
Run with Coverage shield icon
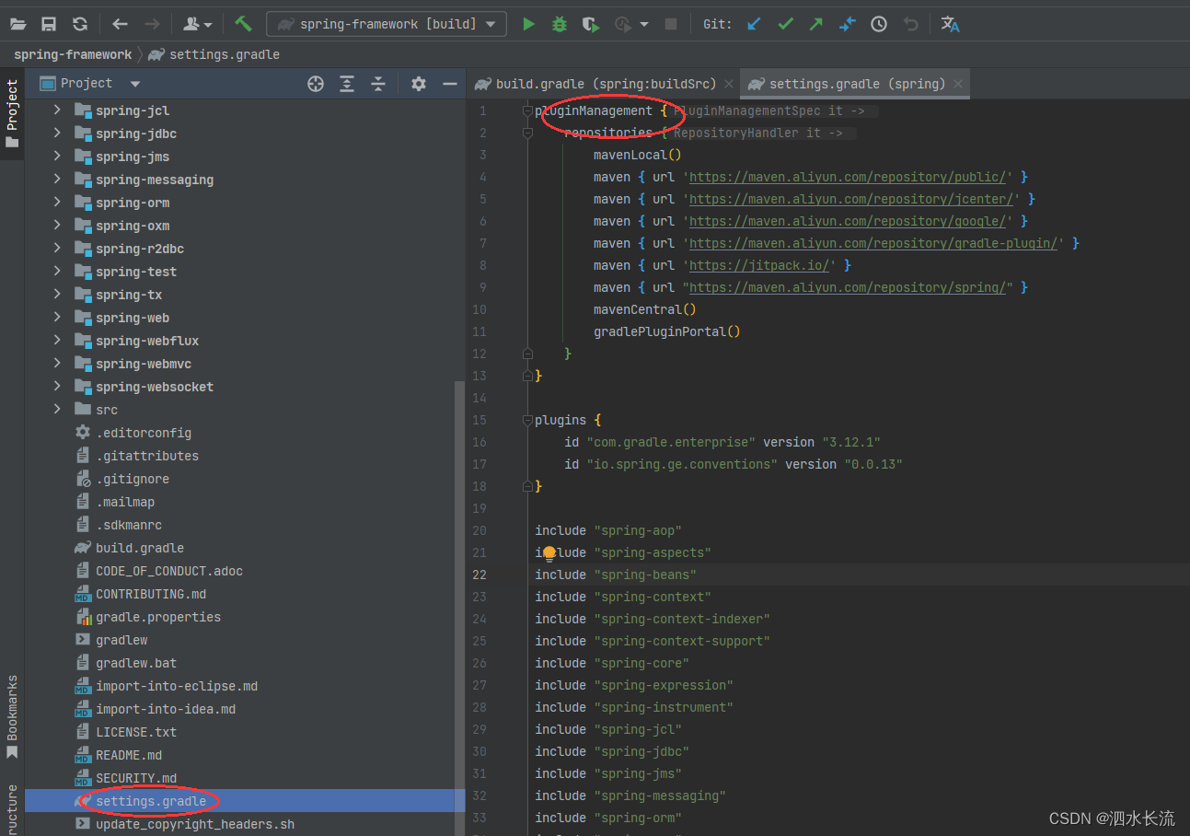click(590, 24)
